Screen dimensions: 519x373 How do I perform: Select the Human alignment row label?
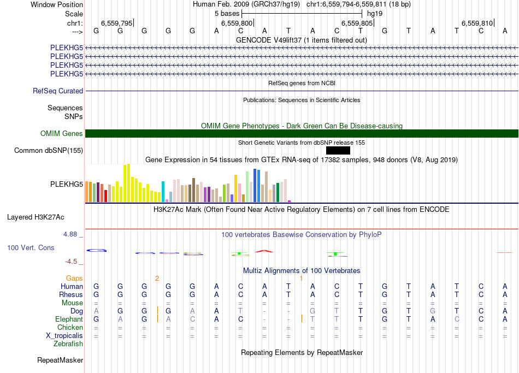pos(72,286)
